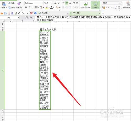Undo the last action
The image size is (131, 121).
(19, 13)
